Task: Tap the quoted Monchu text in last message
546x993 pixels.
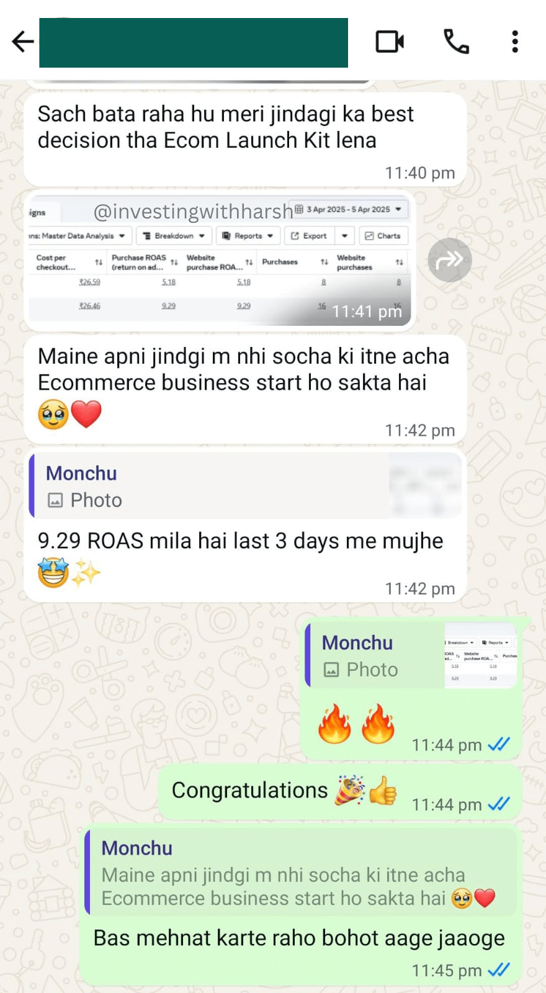Action: point(301,873)
